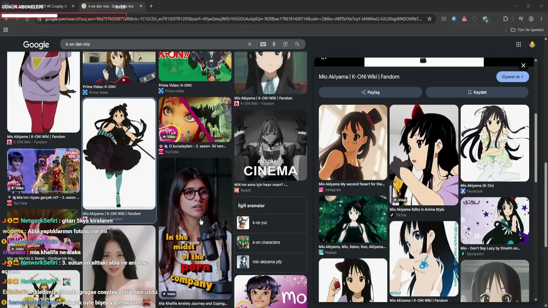This screenshot has width=548, height=308.
Task: Focus the address bar URL
Action: click(233, 19)
